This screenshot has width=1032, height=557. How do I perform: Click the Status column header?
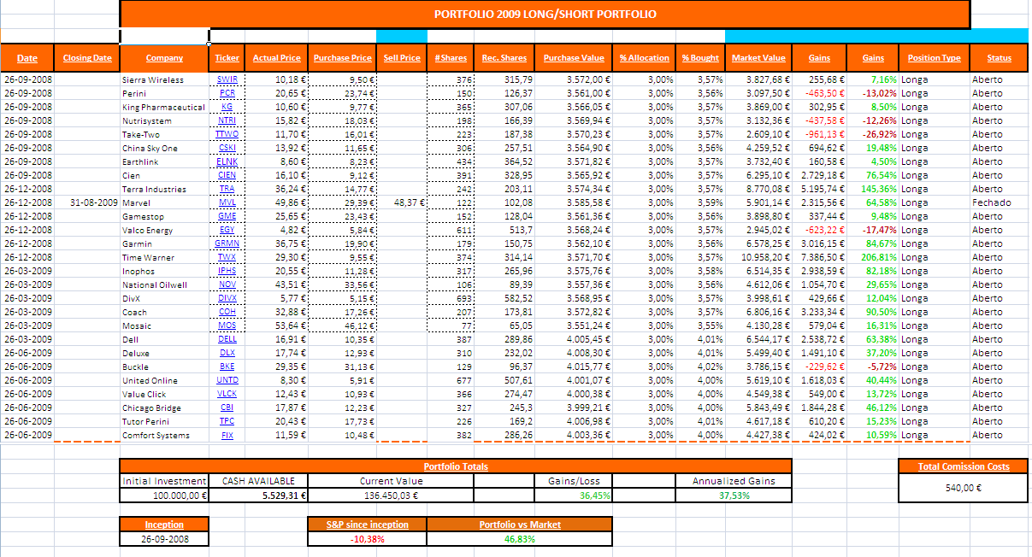[x=999, y=58]
